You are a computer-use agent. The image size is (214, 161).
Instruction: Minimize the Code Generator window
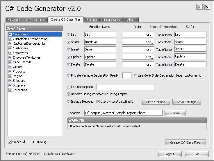(199, 7)
